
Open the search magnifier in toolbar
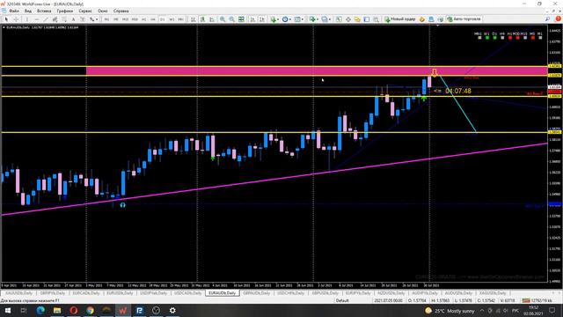pyautogui.click(x=547, y=19)
